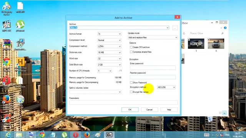Open the µTorrent desktop shortcut
The image size is (246, 138).
pos(20,26)
